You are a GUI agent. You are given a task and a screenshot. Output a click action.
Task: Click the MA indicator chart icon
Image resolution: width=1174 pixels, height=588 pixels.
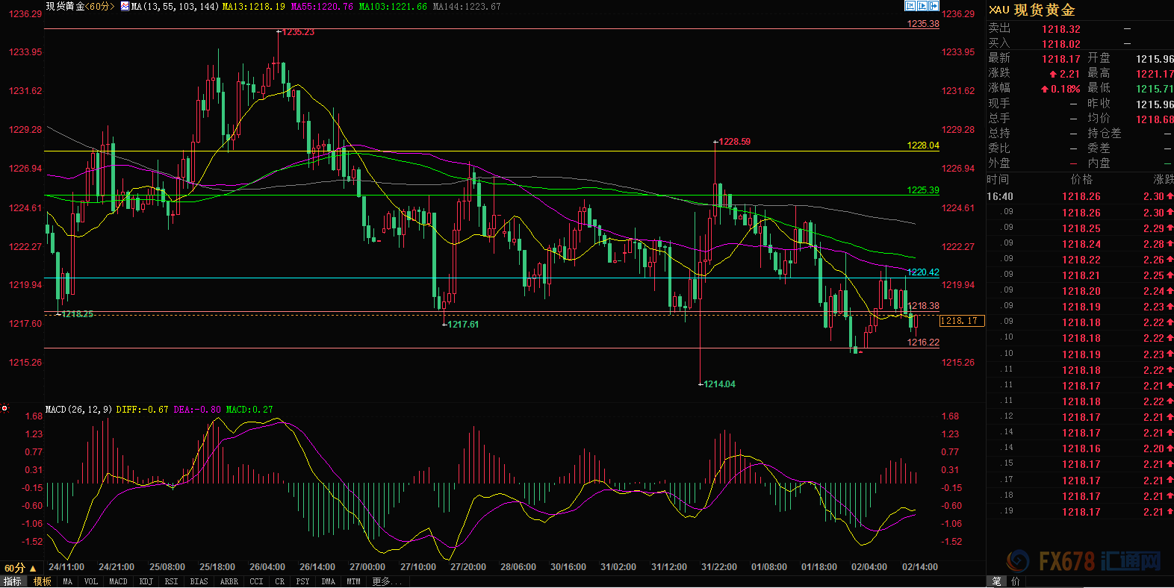pyautogui.click(x=125, y=7)
